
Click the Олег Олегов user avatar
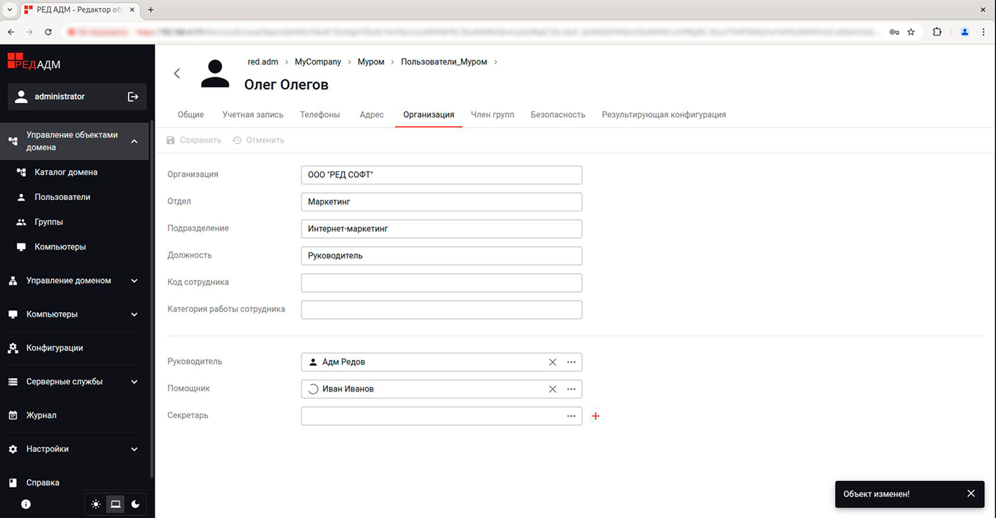click(215, 74)
